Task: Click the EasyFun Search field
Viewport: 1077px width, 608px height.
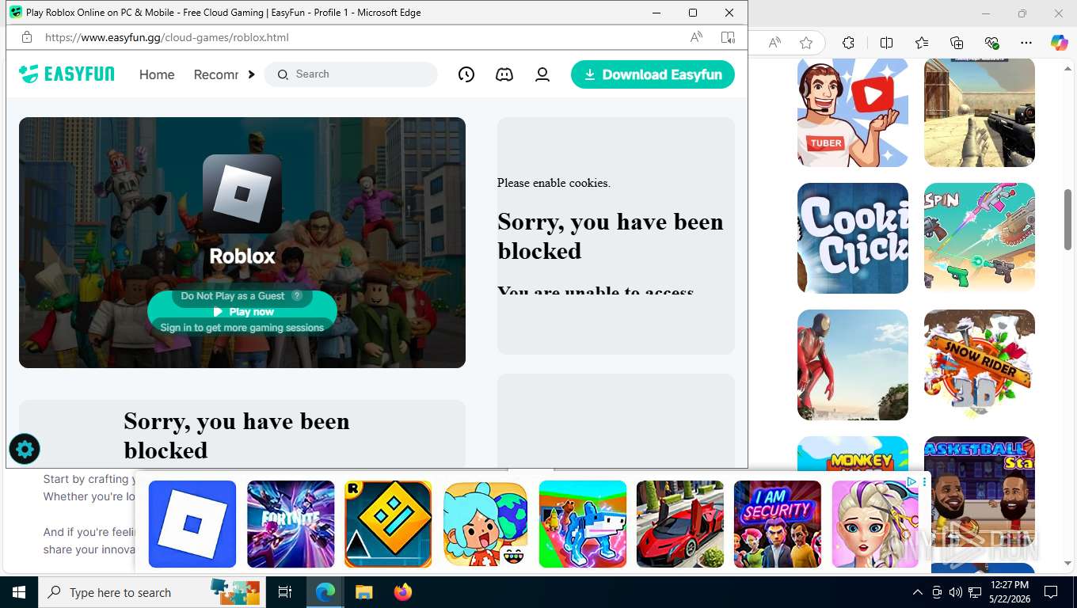Action: click(351, 74)
